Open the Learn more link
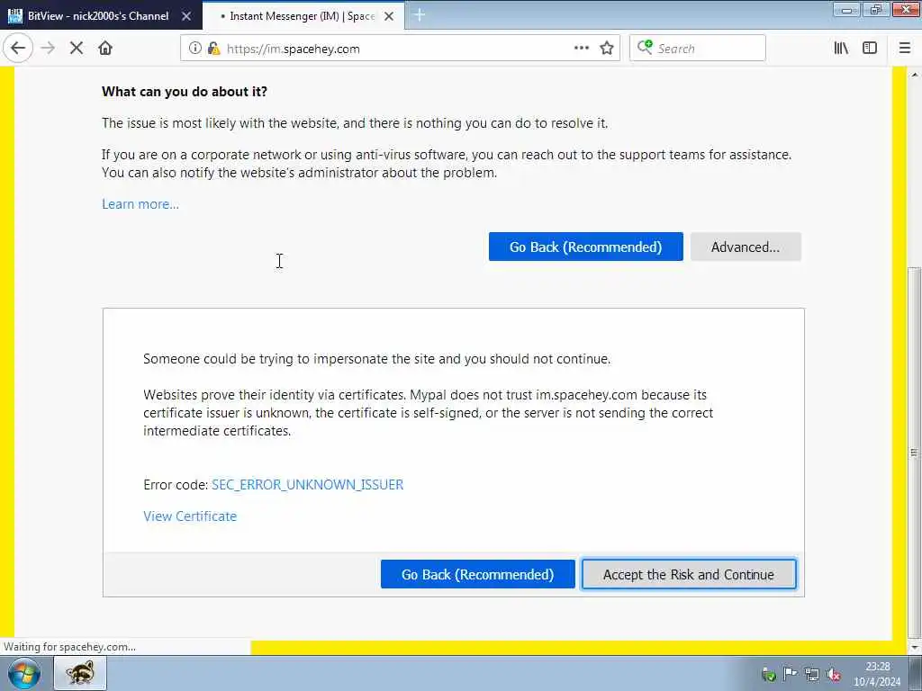922x691 pixels. coord(140,204)
